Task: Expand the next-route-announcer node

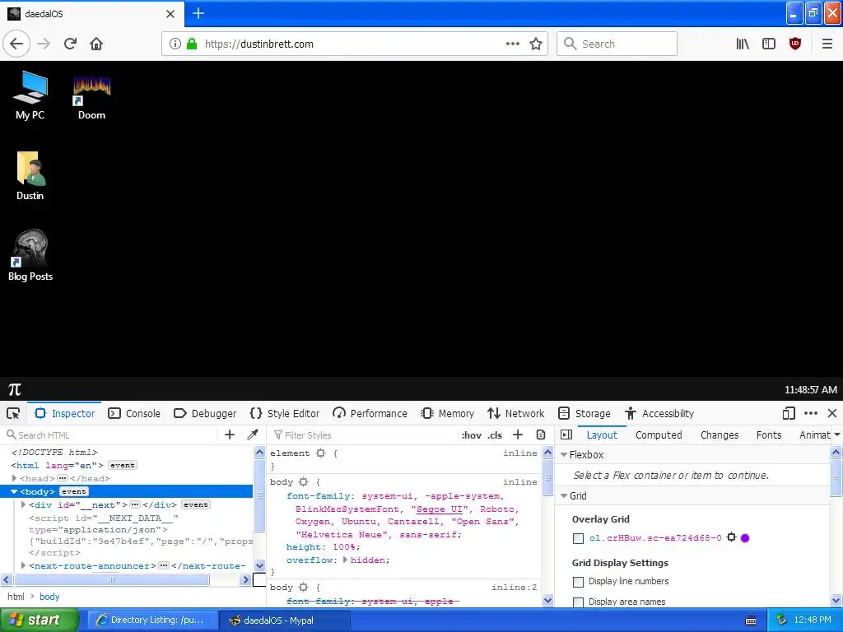Action: click(x=23, y=565)
